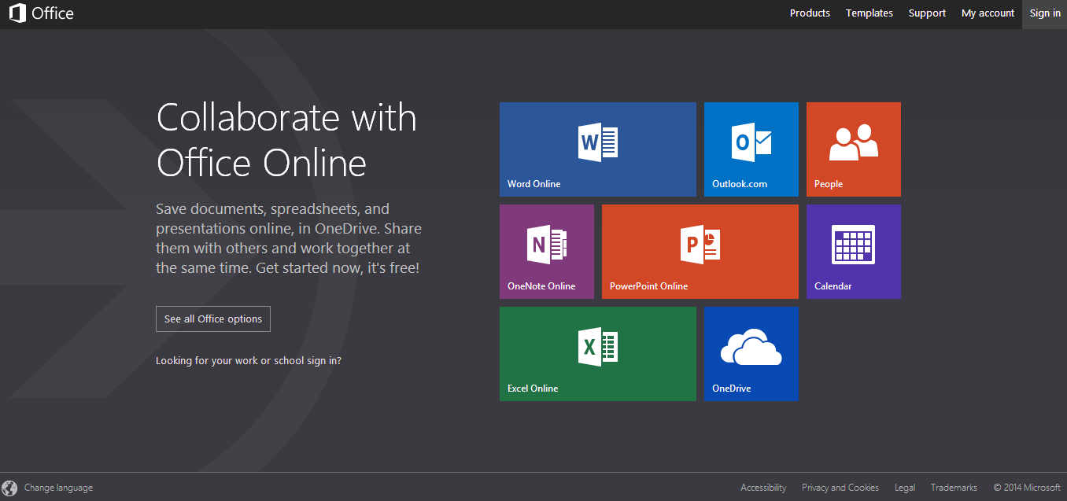The height and width of the screenshot is (501, 1067).
Task: Click the OneNote Online tile label
Action: pyautogui.click(x=541, y=286)
